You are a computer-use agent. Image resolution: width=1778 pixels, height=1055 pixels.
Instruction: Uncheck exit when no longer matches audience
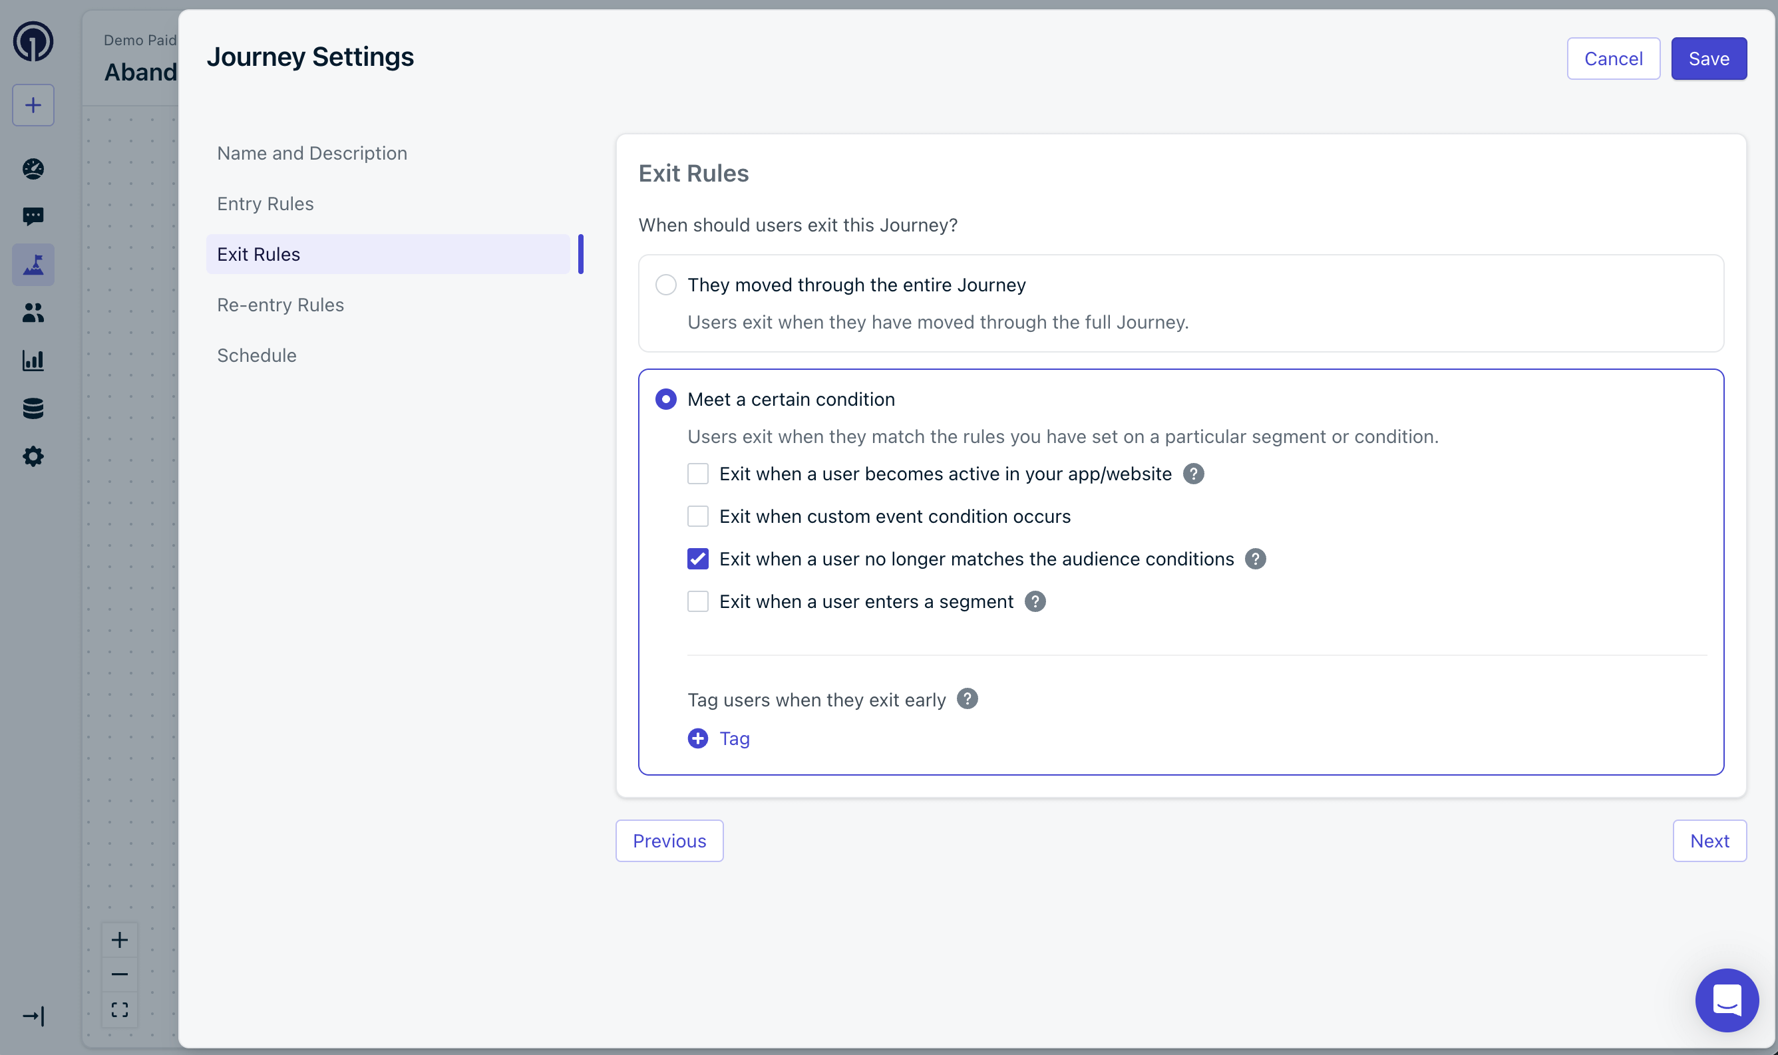coord(697,559)
